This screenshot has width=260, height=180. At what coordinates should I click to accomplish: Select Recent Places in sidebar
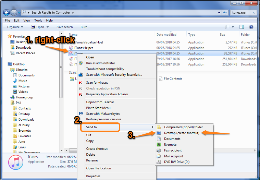point(25,53)
